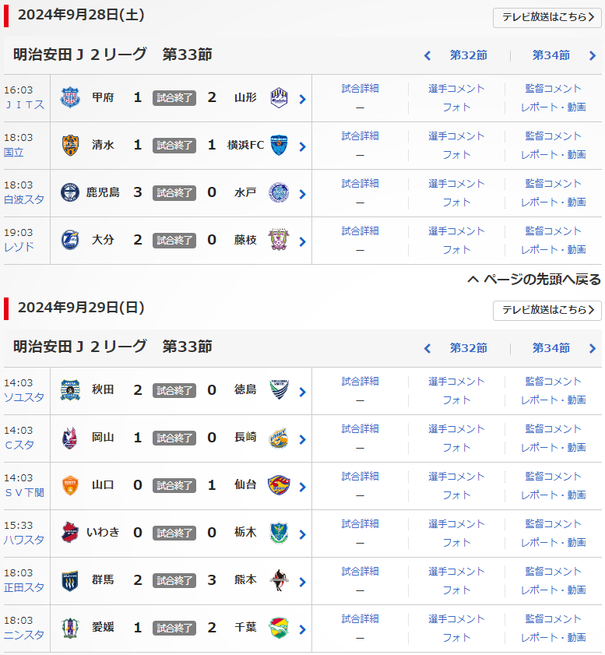The height and width of the screenshot is (655, 605).
Task: Click the Iwaki team crest icon
Action: 71,534
